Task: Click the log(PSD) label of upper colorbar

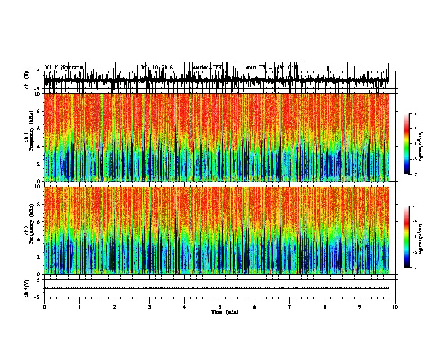Action: coord(421,146)
